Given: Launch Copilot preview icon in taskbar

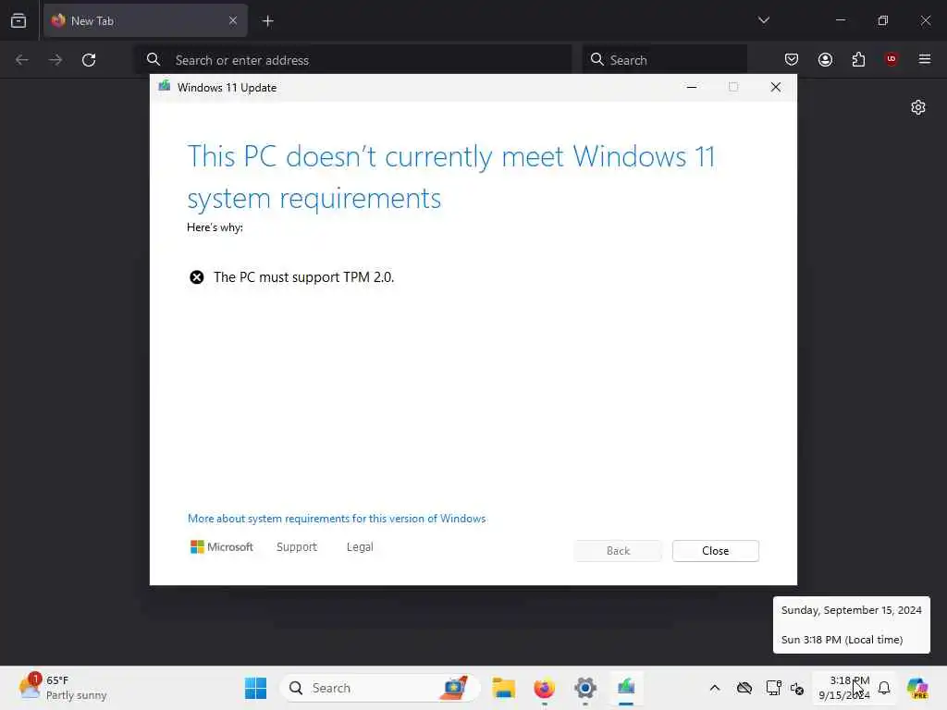Looking at the screenshot, I should [x=917, y=688].
